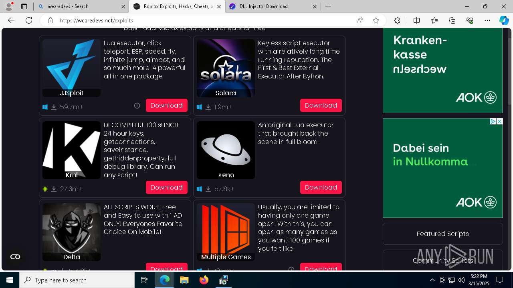The height and width of the screenshot is (288, 513).
Task: Click the JJSploit info circle icon
Action: tap(137, 106)
